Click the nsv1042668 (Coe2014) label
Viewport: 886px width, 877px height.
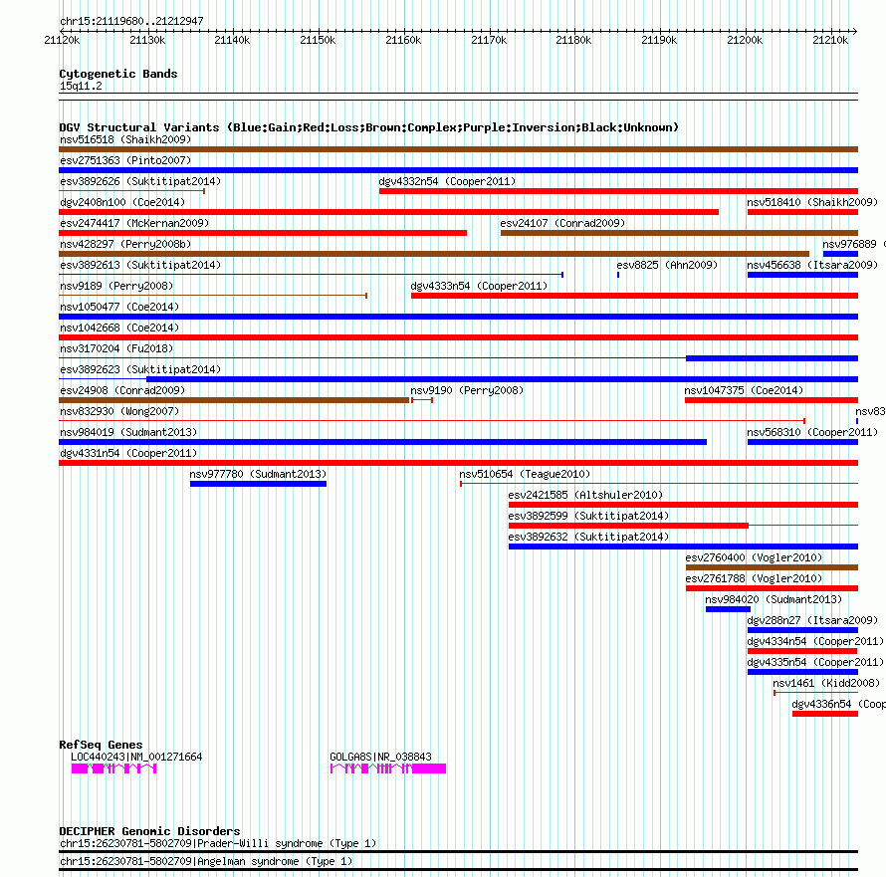point(119,328)
